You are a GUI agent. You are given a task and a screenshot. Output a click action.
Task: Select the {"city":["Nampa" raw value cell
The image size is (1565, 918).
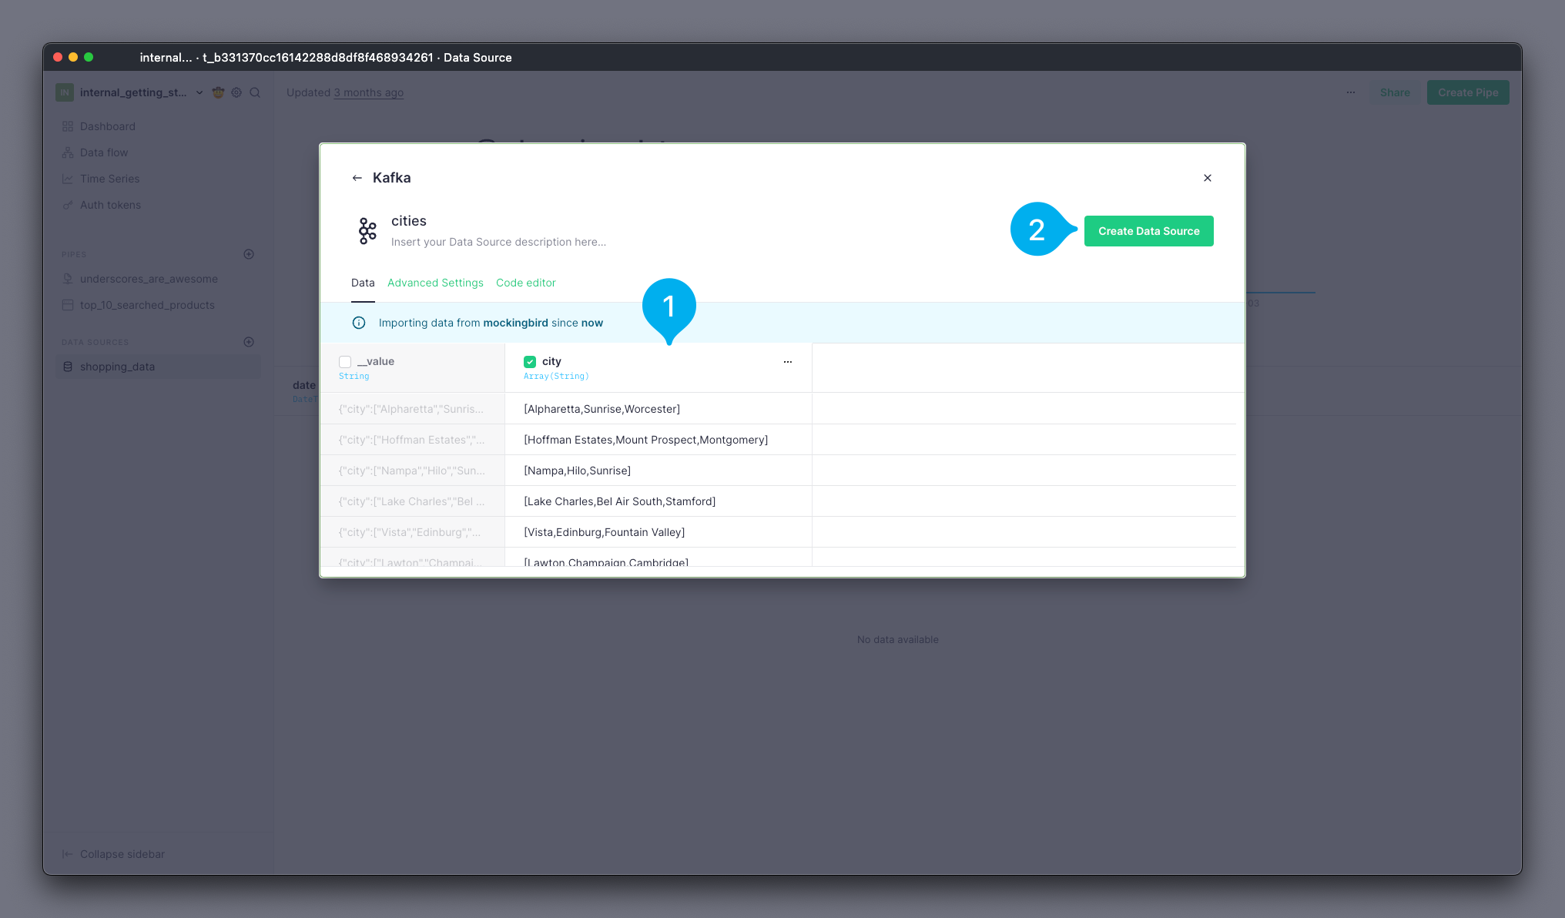coord(412,471)
